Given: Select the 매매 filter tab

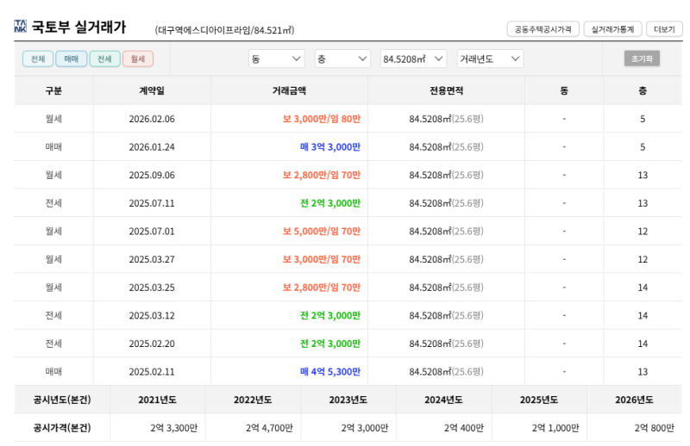Looking at the screenshot, I should point(72,59).
